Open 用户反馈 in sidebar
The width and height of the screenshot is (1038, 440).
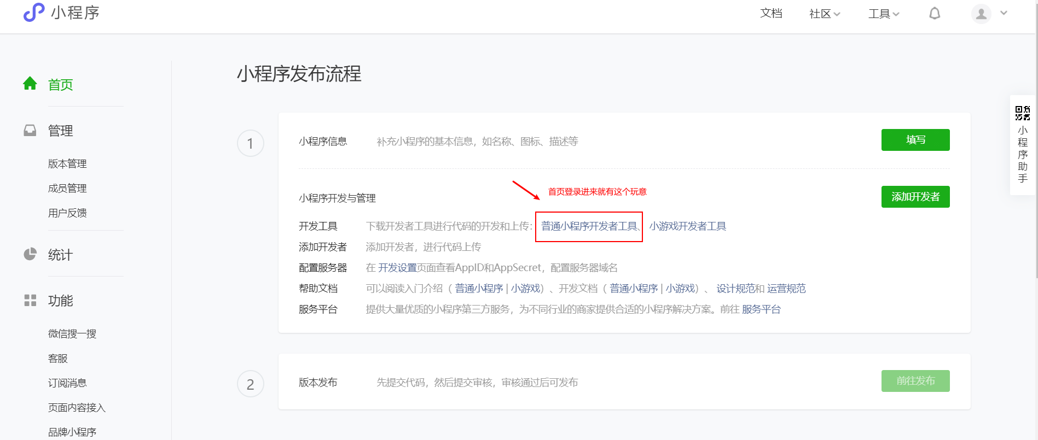pyautogui.click(x=67, y=213)
